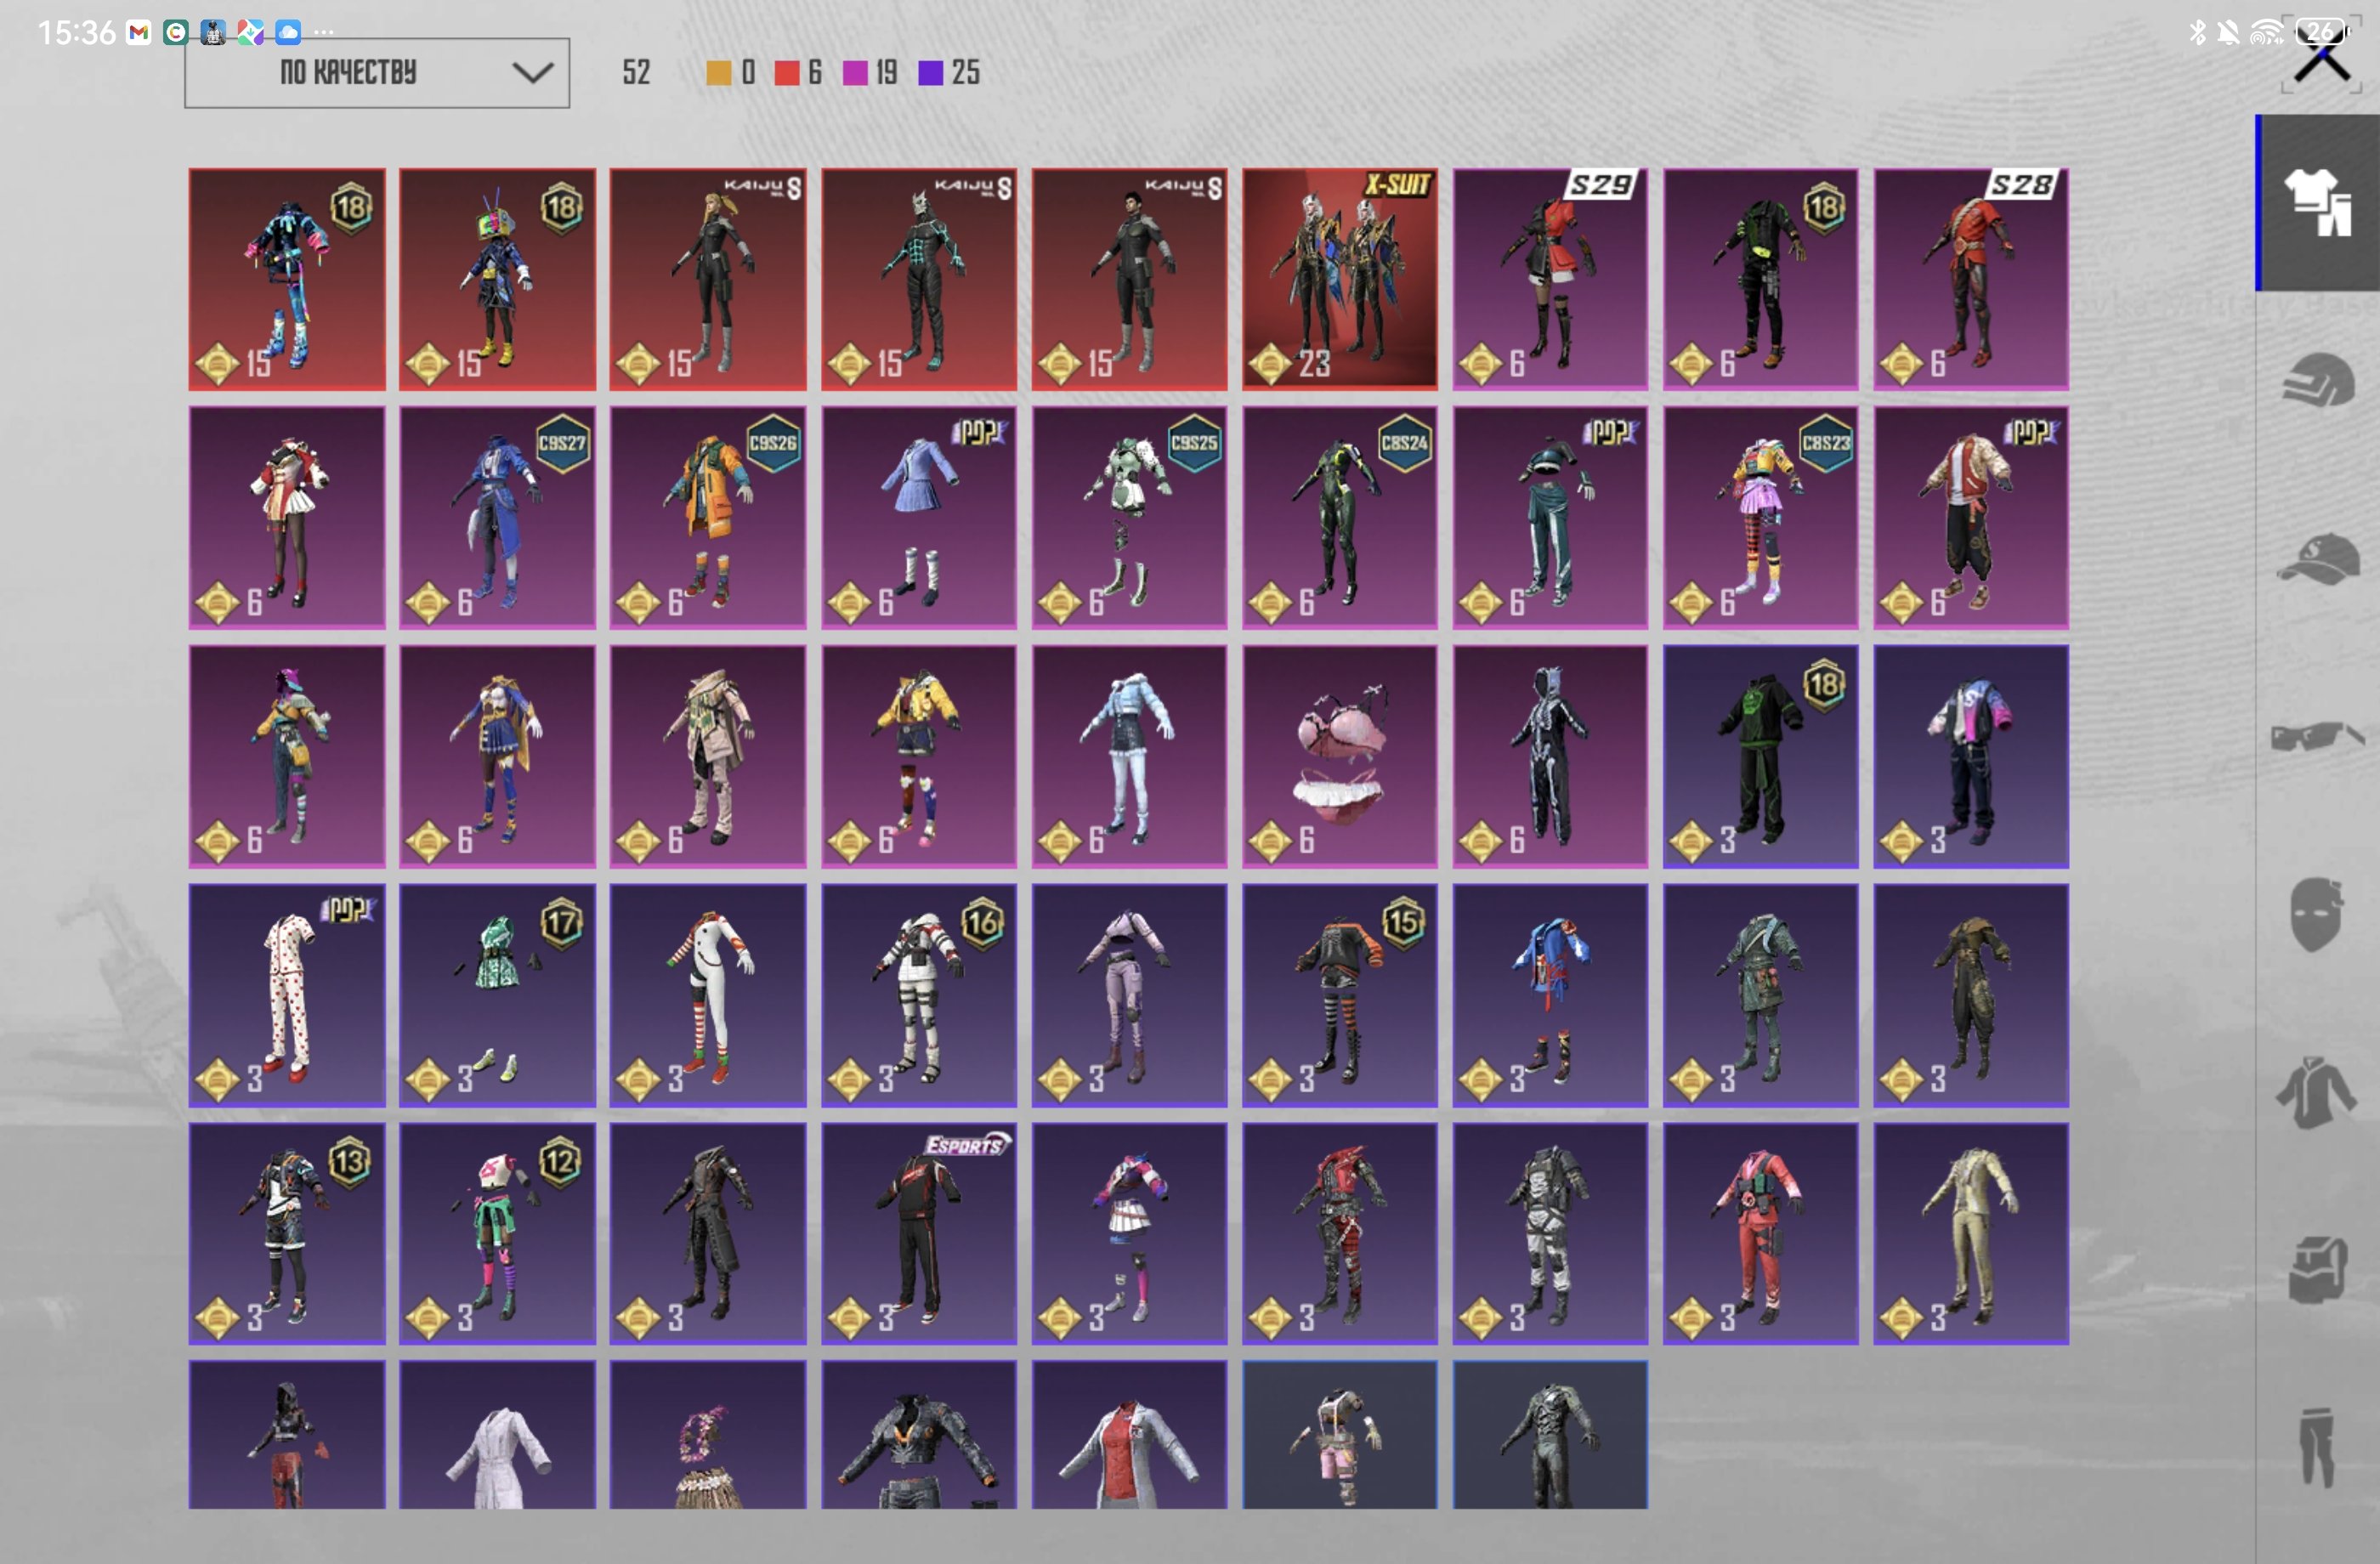Screen dimensions: 2380x1564
Task: Open the face mask category icon
Action: coord(2316,914)
